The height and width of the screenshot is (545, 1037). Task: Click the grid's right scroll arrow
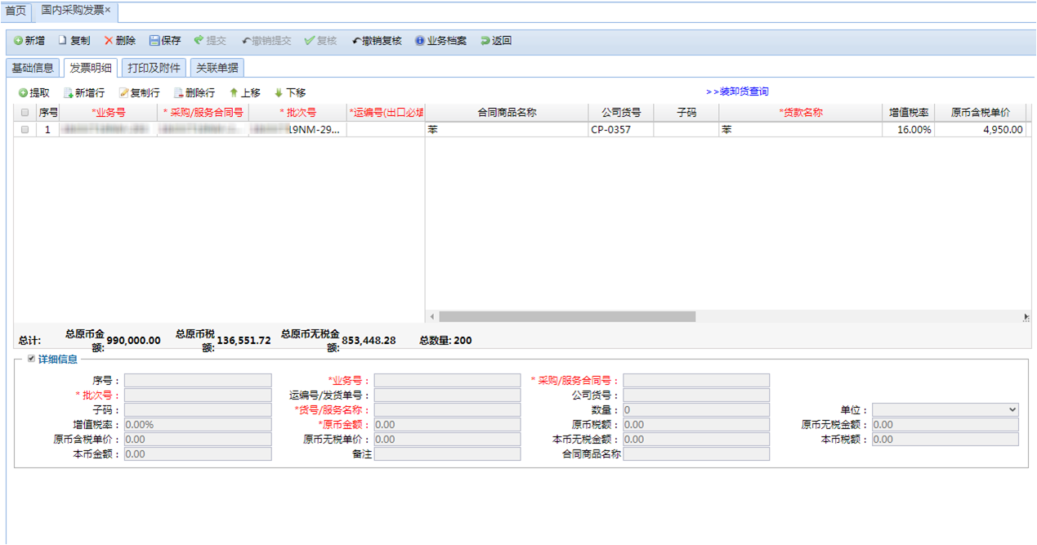1026,317
